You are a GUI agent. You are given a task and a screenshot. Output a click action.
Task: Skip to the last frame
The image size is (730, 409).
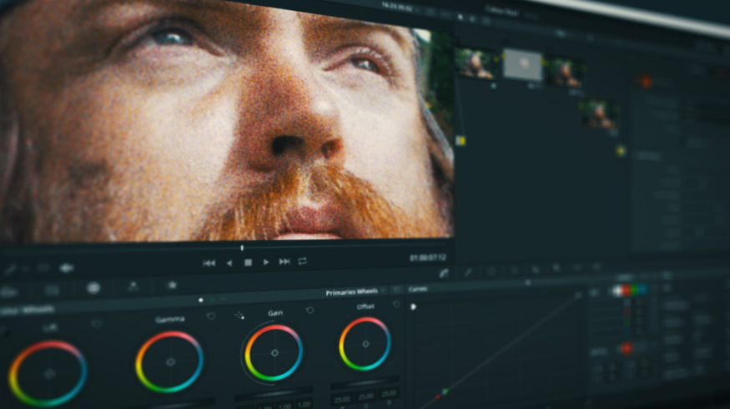tap(284, 262)
